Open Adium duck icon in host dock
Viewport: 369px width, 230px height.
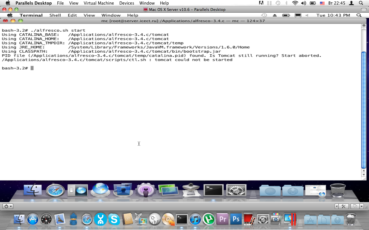[74, 219]
